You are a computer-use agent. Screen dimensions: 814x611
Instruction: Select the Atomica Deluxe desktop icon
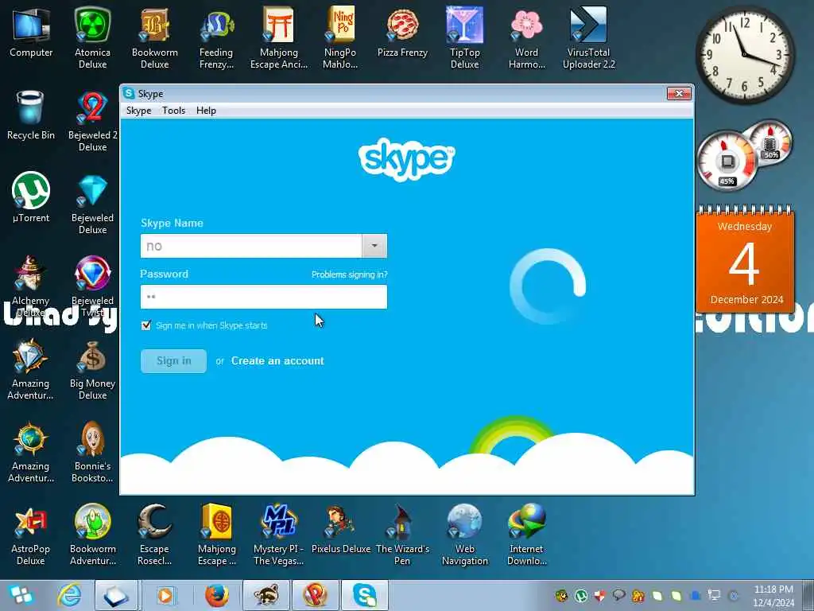(x=92, y=38)
